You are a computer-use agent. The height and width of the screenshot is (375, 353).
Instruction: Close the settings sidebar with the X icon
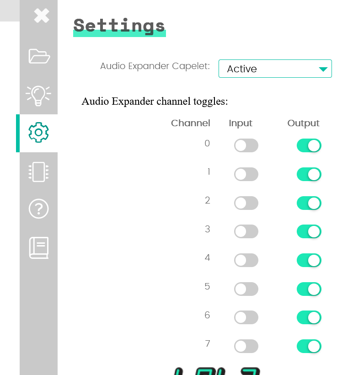[x=41, y=16]
